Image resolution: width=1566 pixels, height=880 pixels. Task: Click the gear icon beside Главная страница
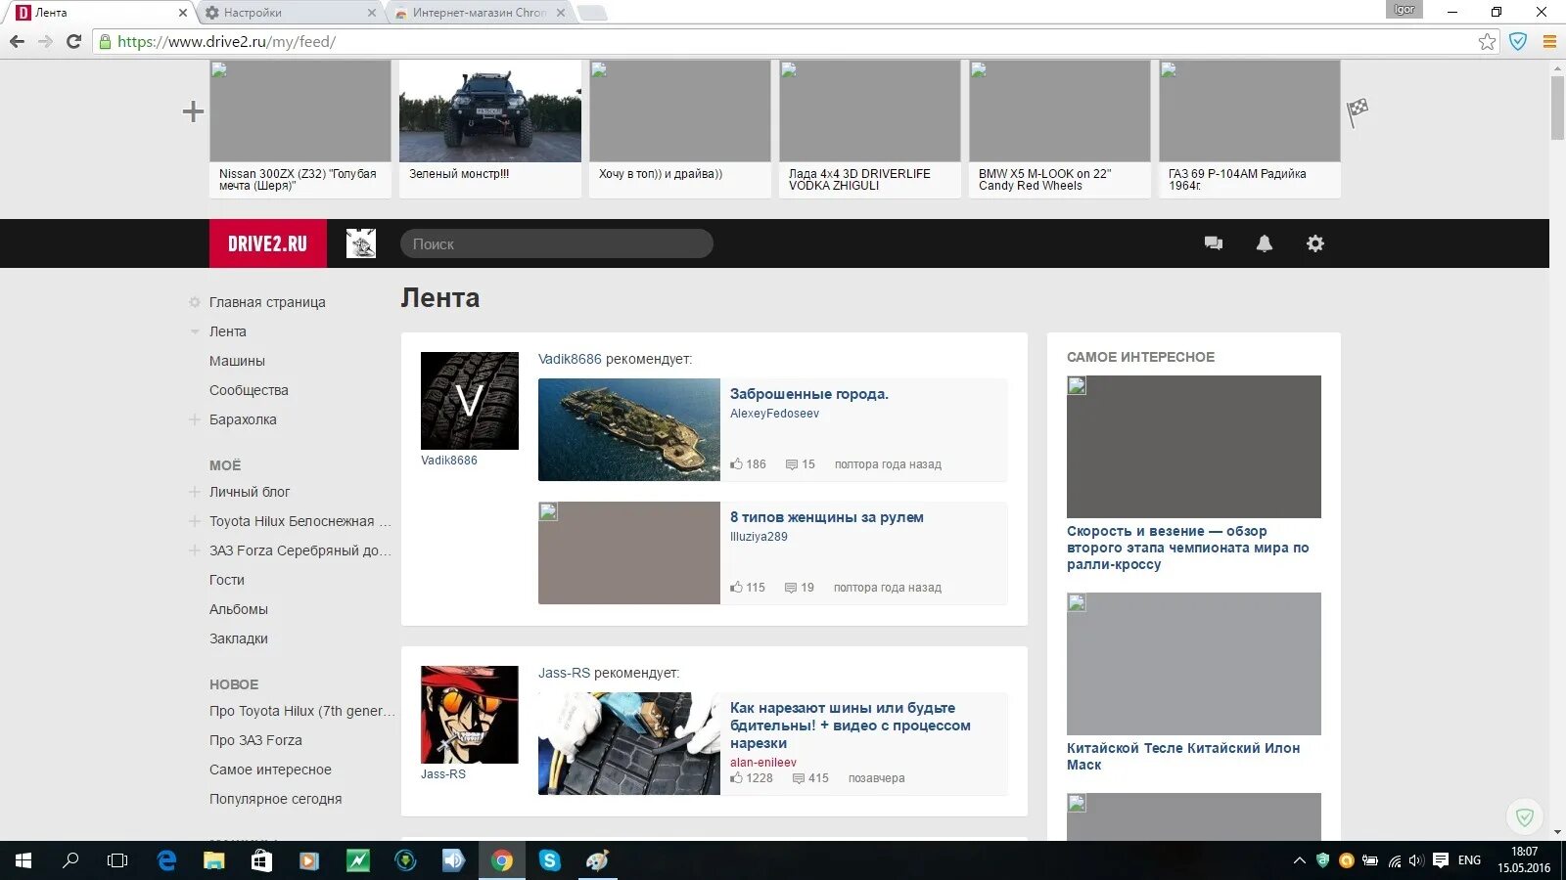click(x=194, y=302)
